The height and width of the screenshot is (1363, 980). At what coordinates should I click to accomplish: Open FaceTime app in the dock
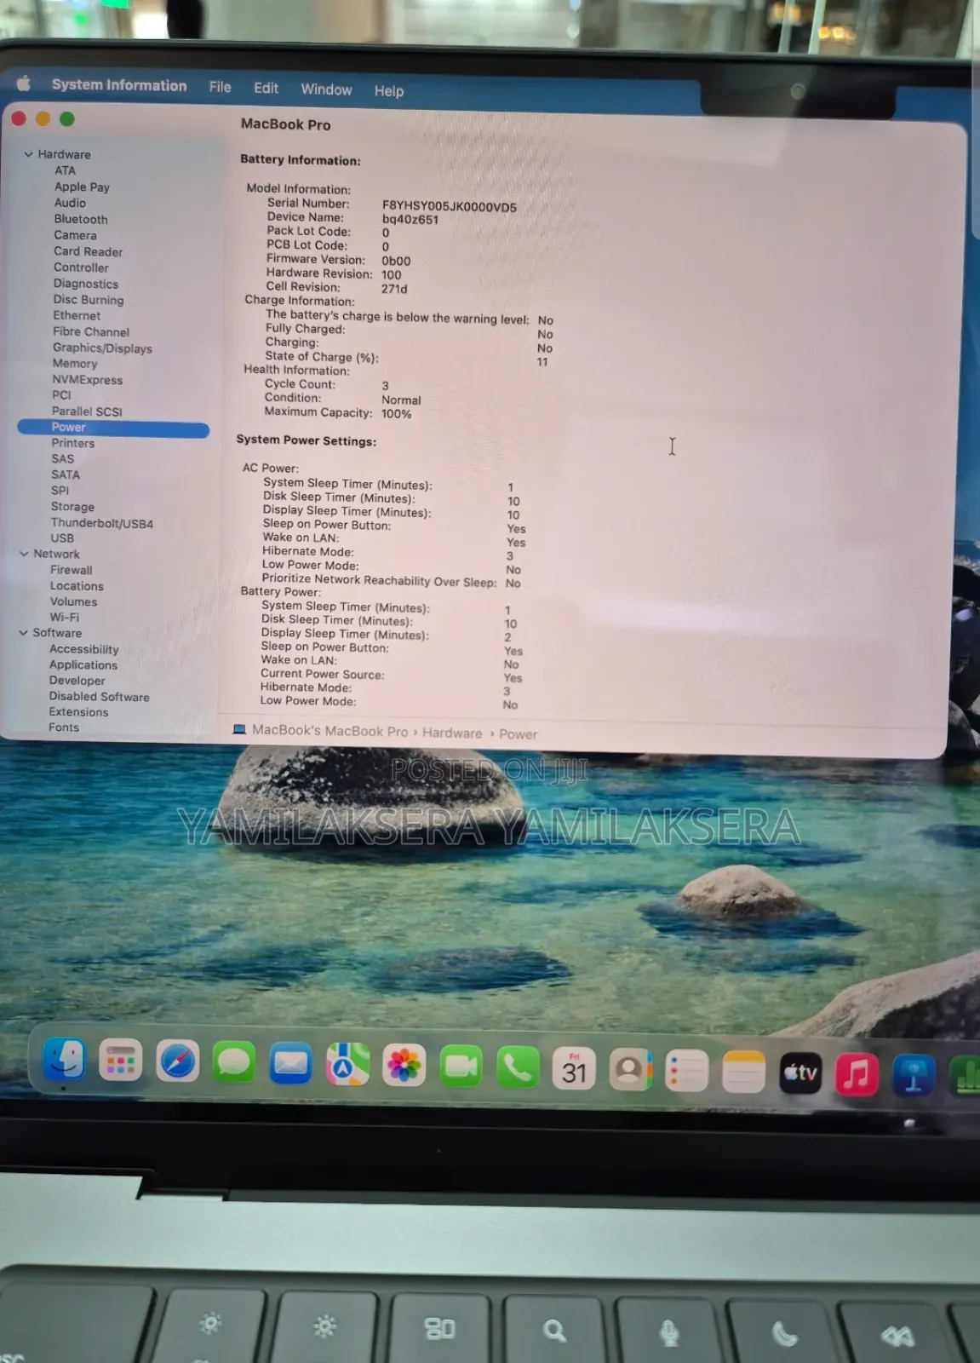461,1067
